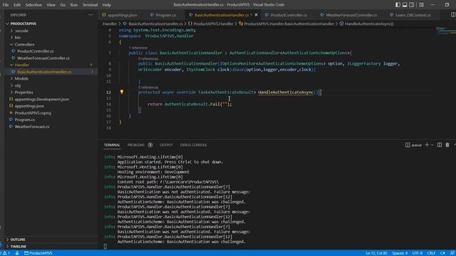The image size is (456, 256).
Task: Click the UTF-8 encoding status entry
Action: (x=417, y=253)
